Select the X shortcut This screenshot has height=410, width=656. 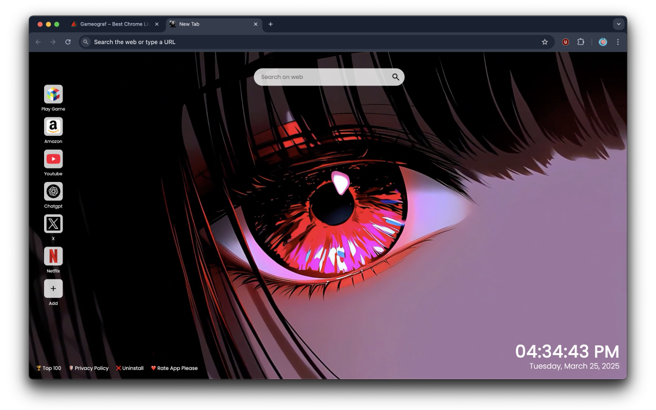click(53, 223)
